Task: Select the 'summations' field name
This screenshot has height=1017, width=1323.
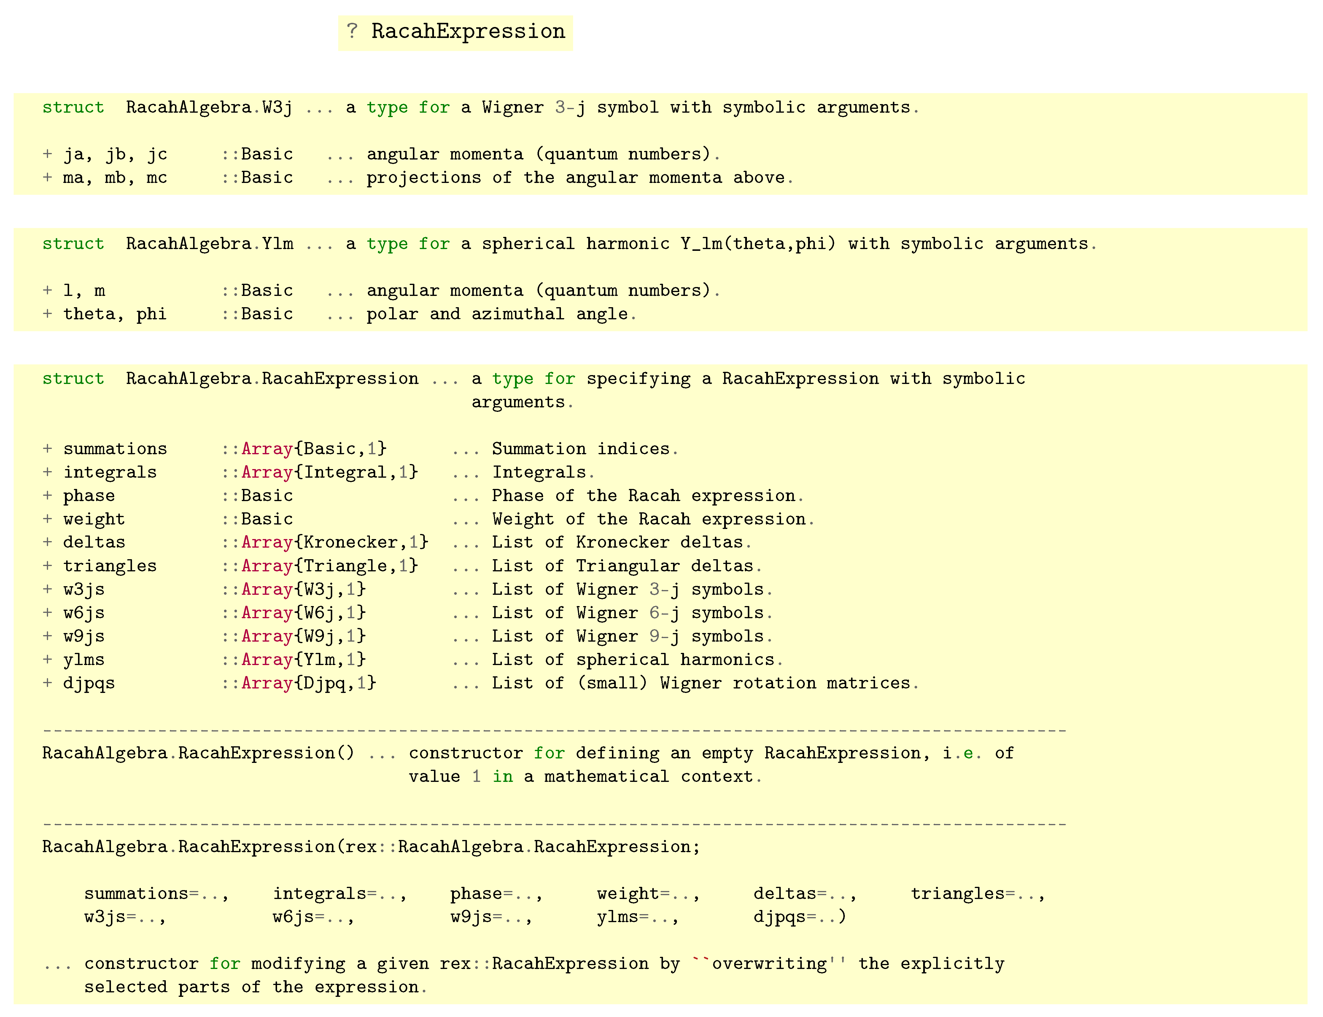Action: click(x=115, y=449)
